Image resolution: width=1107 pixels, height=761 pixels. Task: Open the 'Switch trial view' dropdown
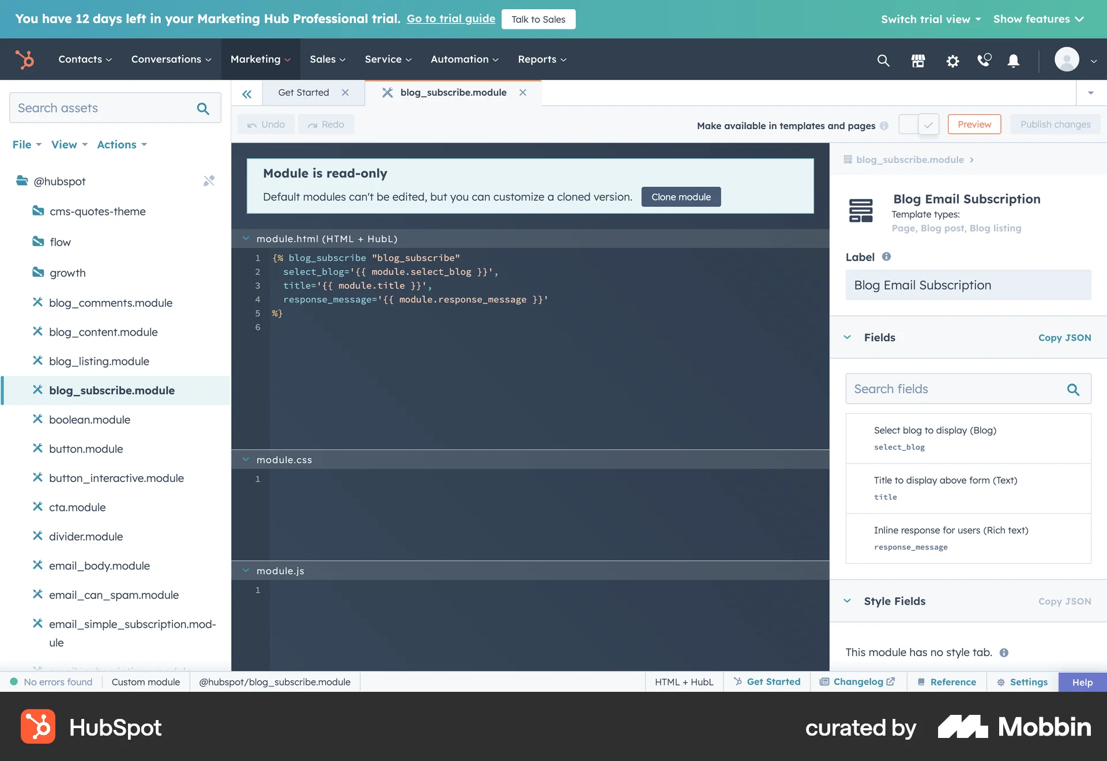(x=930, y=19)
